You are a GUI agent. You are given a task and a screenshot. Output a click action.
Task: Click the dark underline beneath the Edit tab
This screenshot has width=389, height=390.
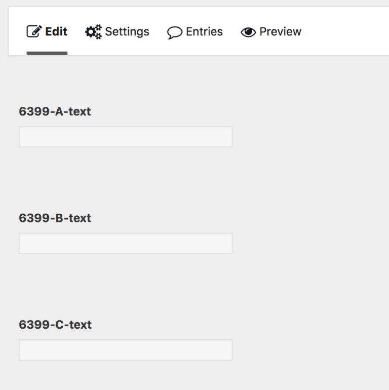point(47,53)
